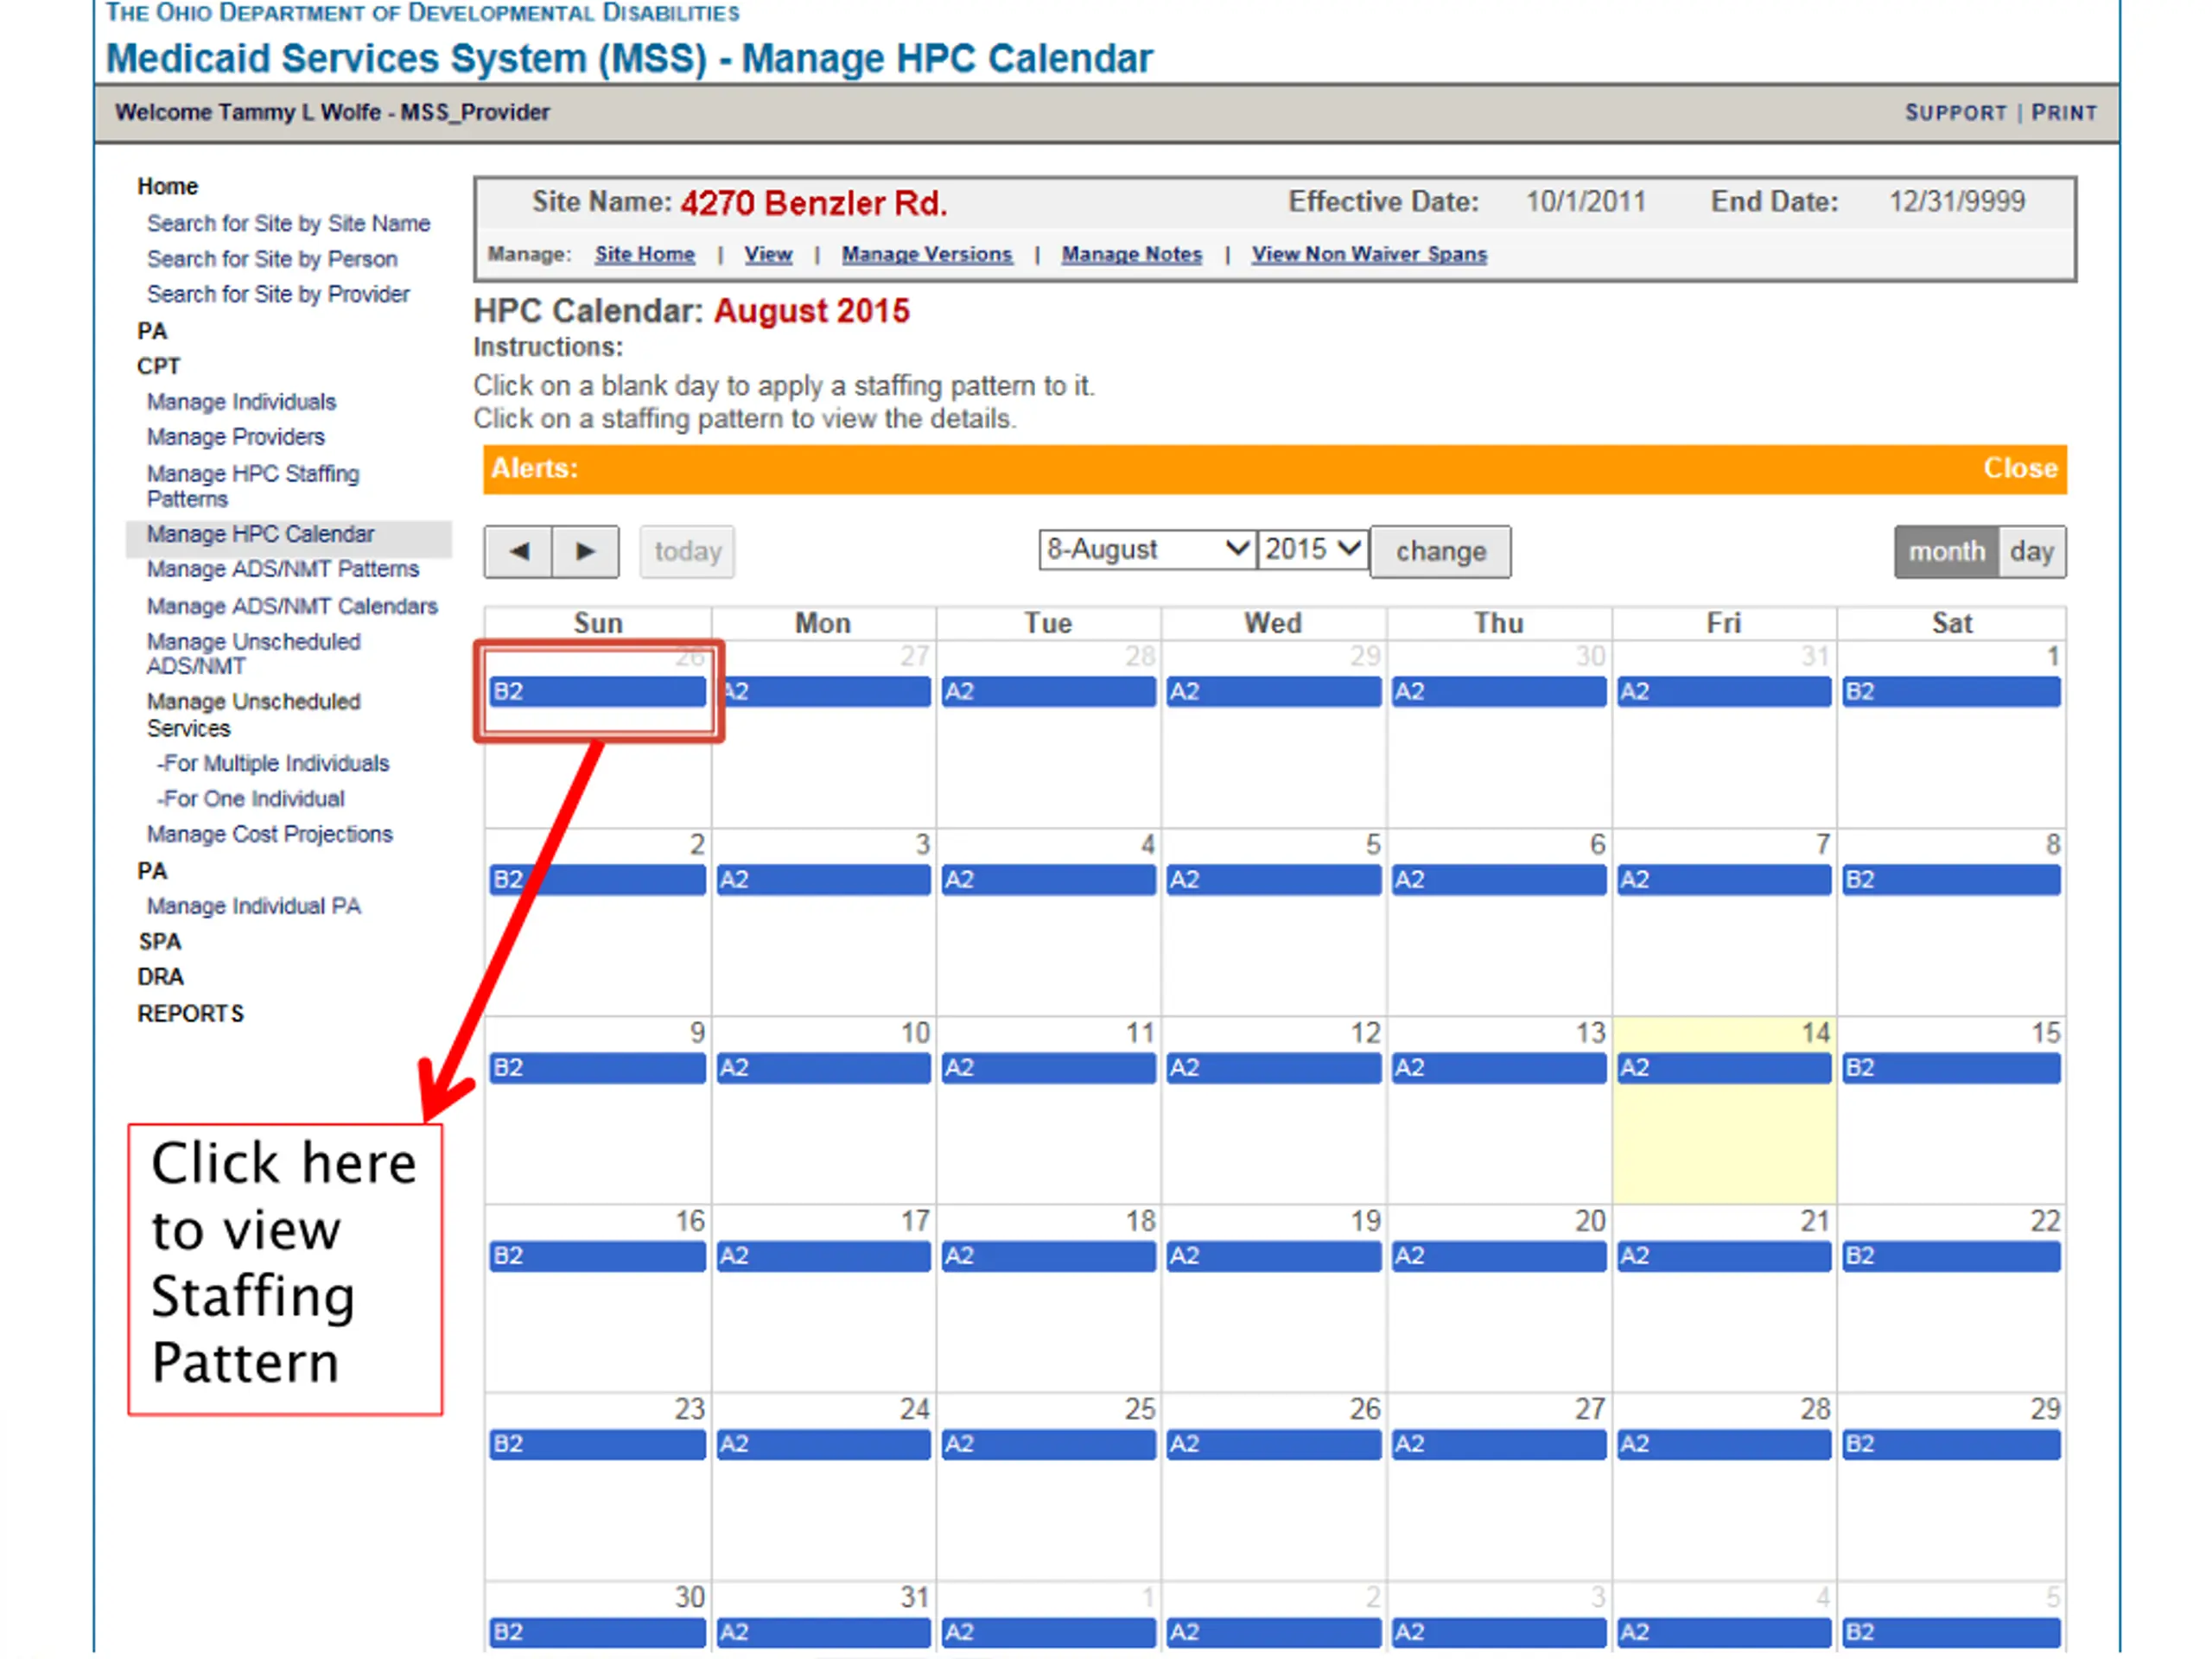View B2 staffing pattern on July 26
This screenshot has width=2212, height=1659.
pos(597,692)
